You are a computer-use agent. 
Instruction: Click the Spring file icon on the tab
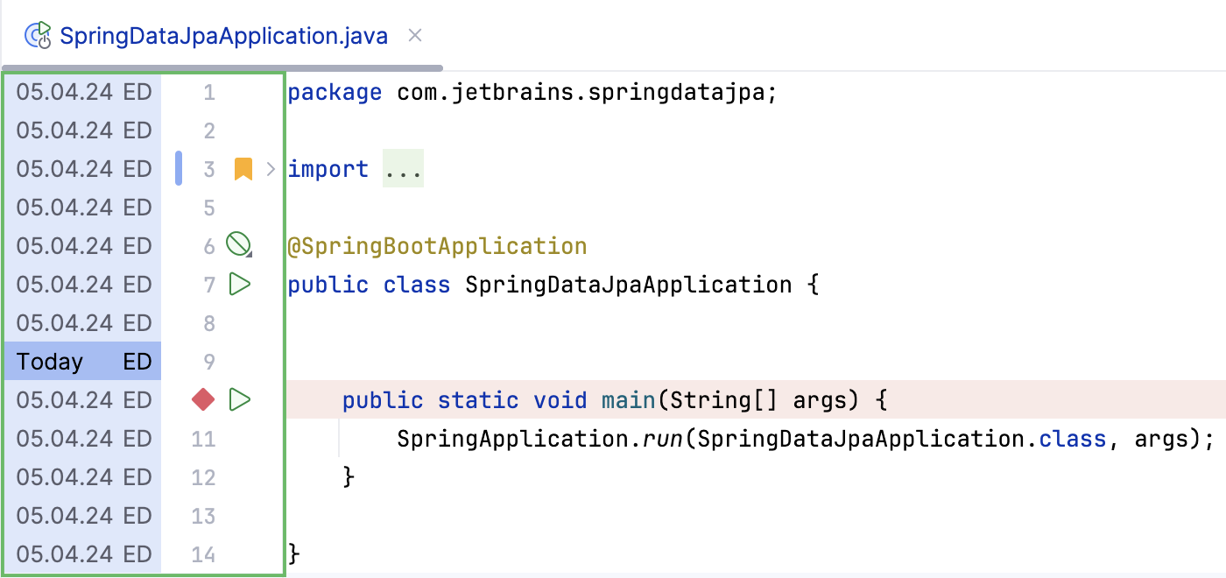point(39,35)
